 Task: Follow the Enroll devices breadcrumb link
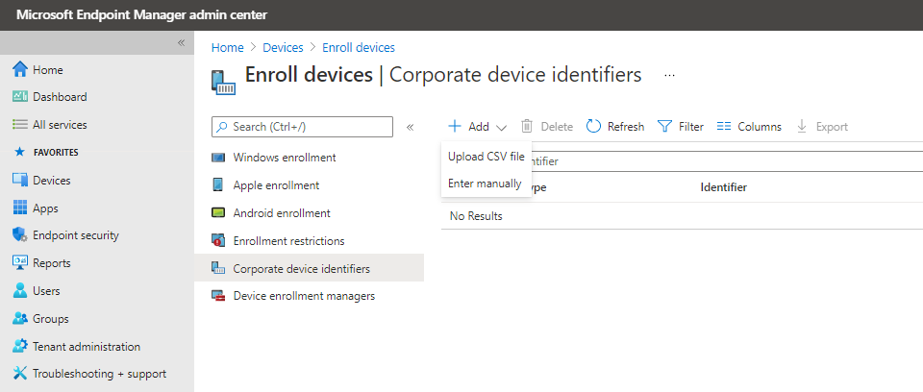(x=359, y=48)
